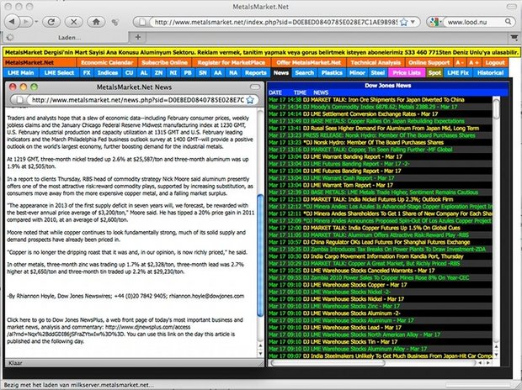
Task: Open the FX tab
Action: (x=87, y=73)
